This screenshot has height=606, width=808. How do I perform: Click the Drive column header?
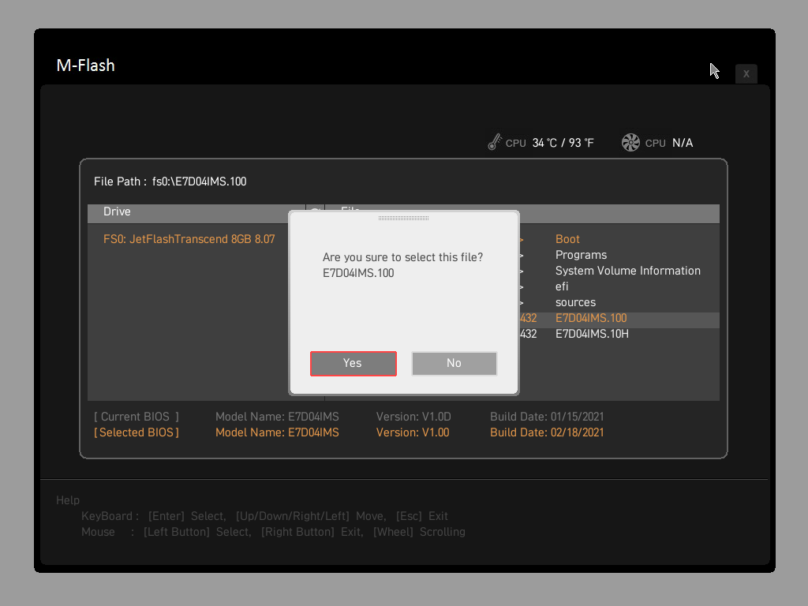click(196, 211)
